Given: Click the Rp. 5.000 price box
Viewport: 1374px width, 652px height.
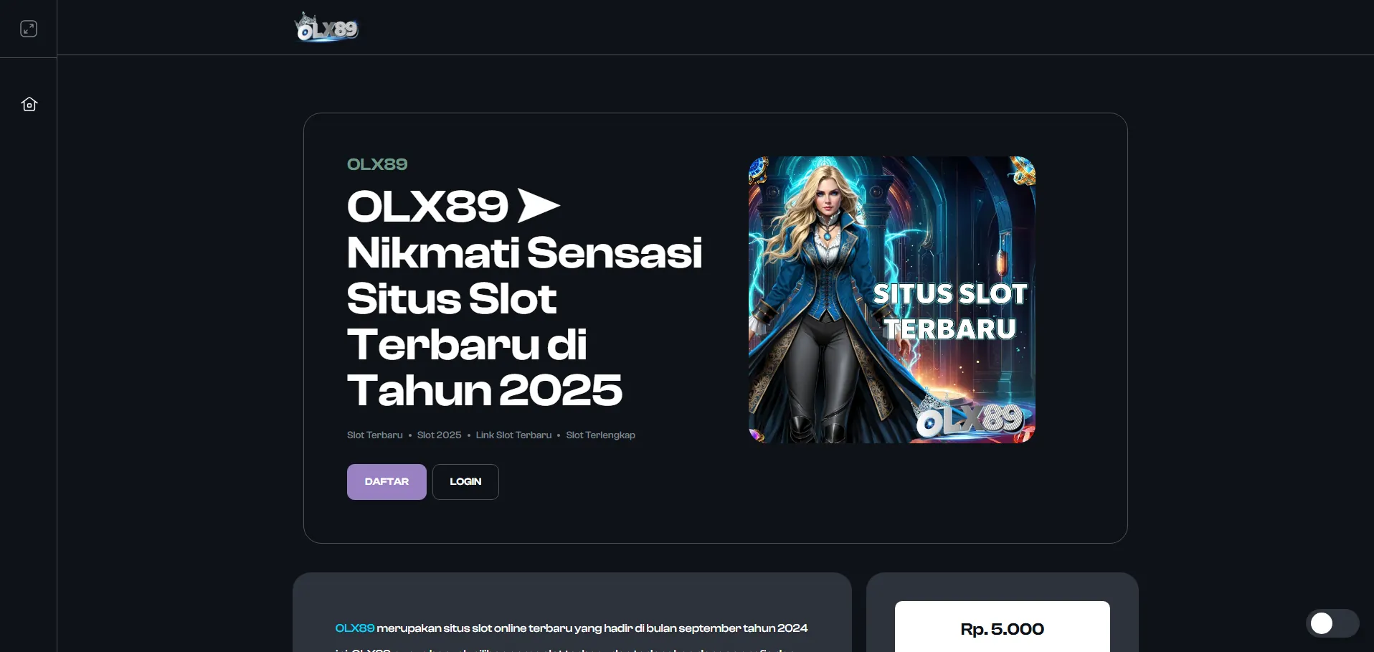Looking at the screenshot, I should pos(1002,628).
